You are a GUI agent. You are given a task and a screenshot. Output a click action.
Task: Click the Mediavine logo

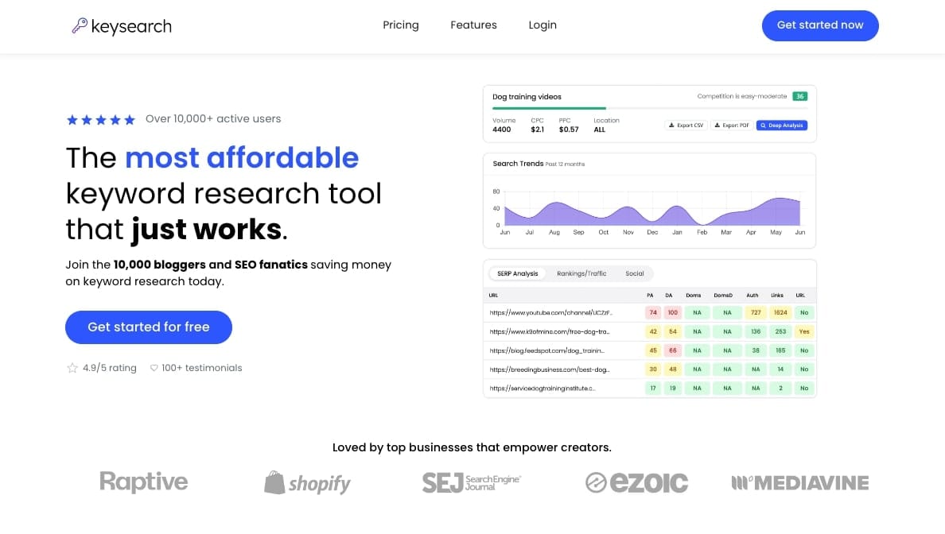pyautogui.click(x=799, y=482)
